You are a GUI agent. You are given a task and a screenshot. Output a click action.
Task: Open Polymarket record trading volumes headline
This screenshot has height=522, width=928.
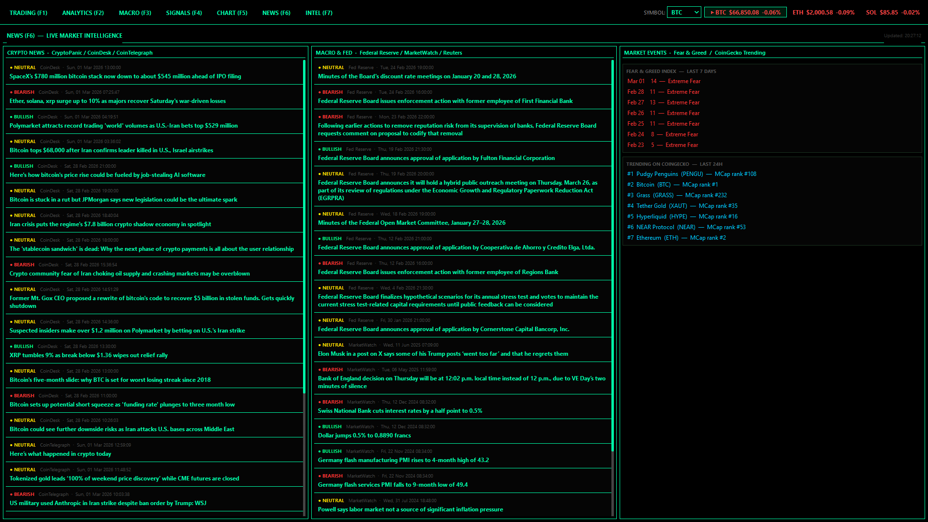coord(123,126)
